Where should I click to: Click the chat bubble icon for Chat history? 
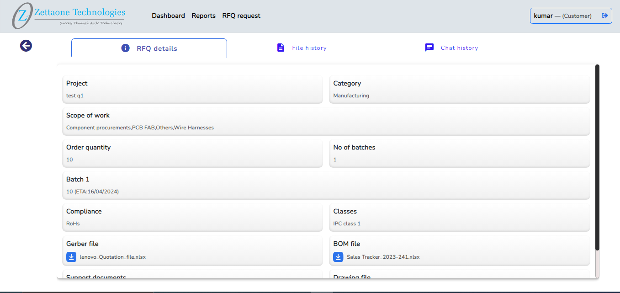[429, 48]
